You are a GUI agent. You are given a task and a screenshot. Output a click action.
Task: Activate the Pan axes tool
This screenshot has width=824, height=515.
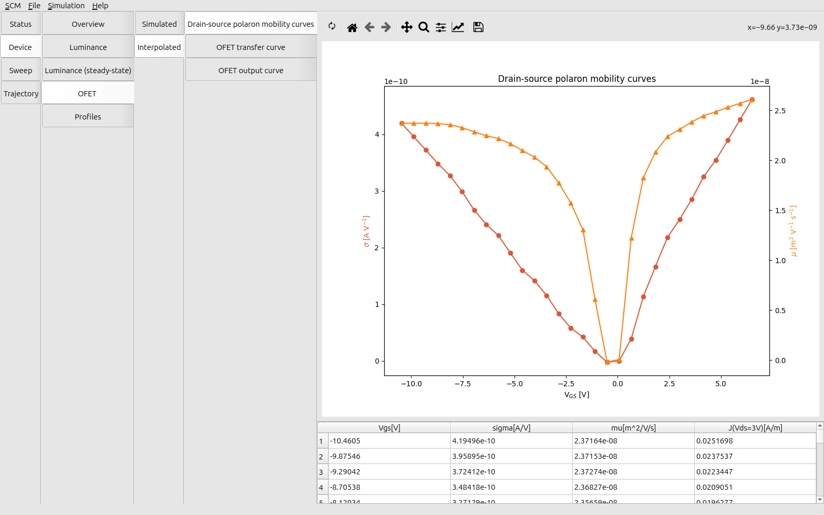407,27
